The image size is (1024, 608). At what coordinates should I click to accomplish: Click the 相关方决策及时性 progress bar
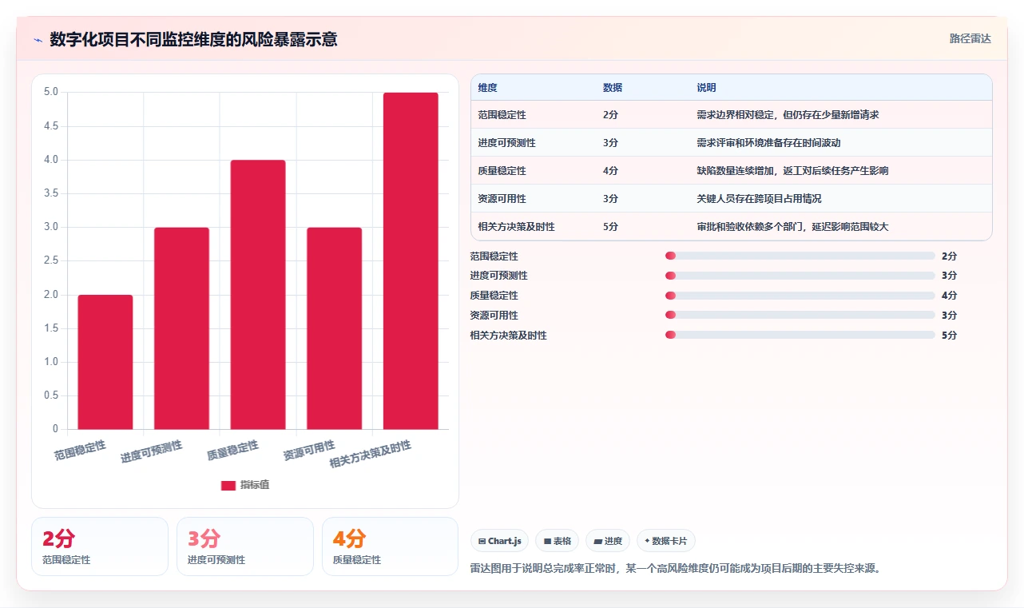click(800, 335)
